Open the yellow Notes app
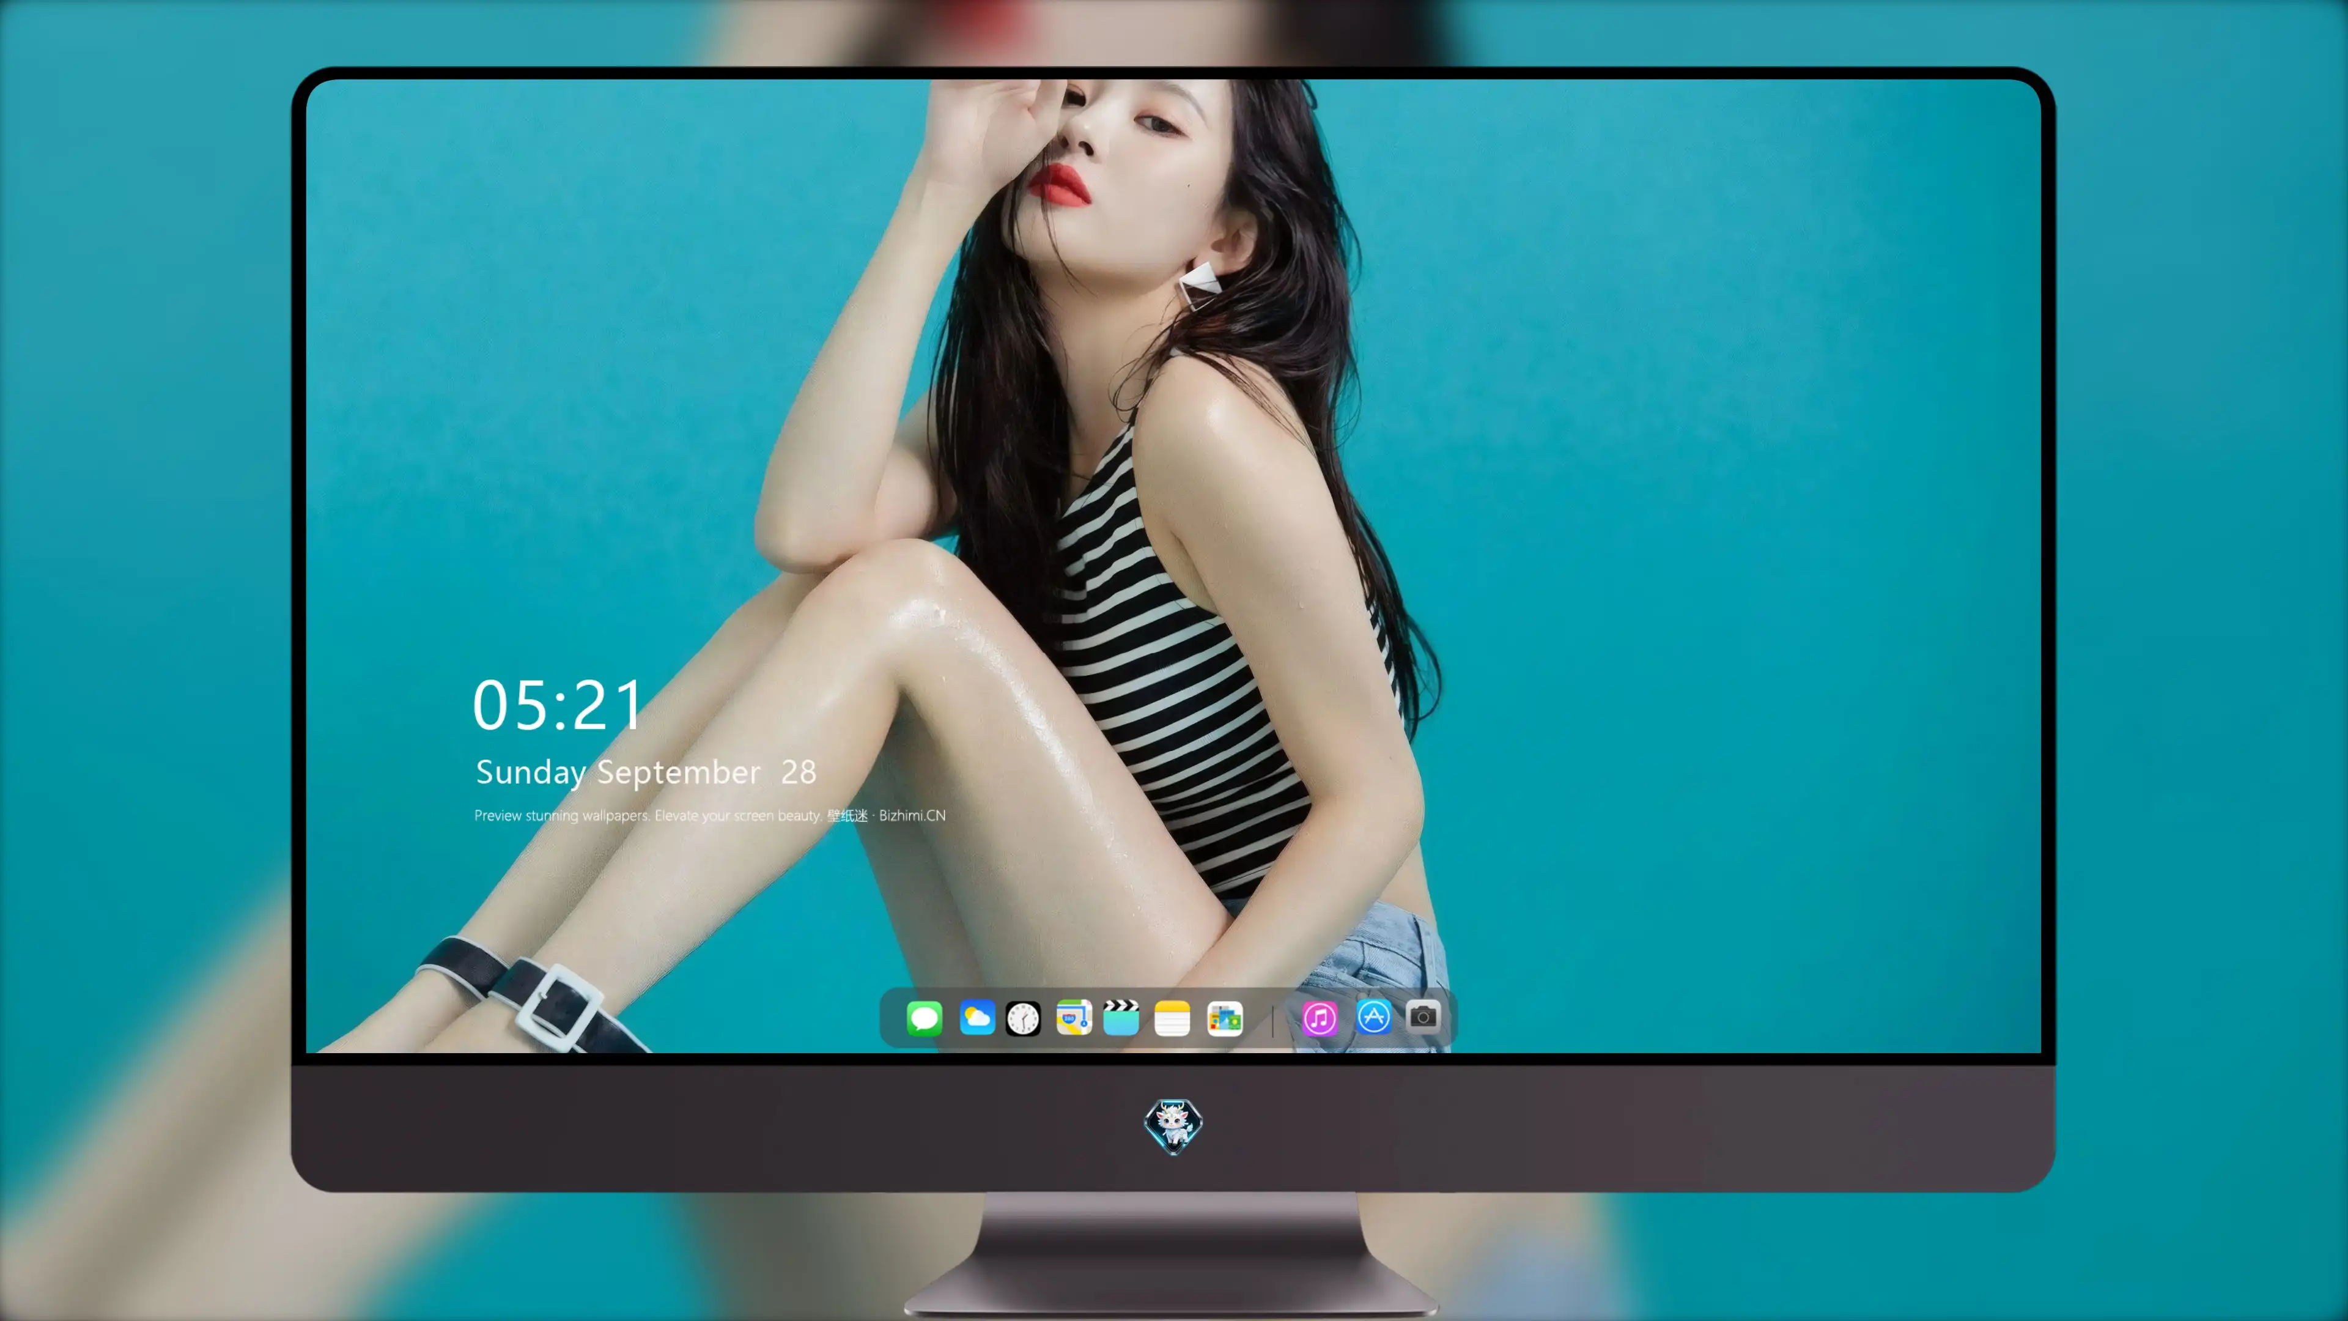The width and height of the screenshot is (2348, 1321). [x=1172, y=1018]
